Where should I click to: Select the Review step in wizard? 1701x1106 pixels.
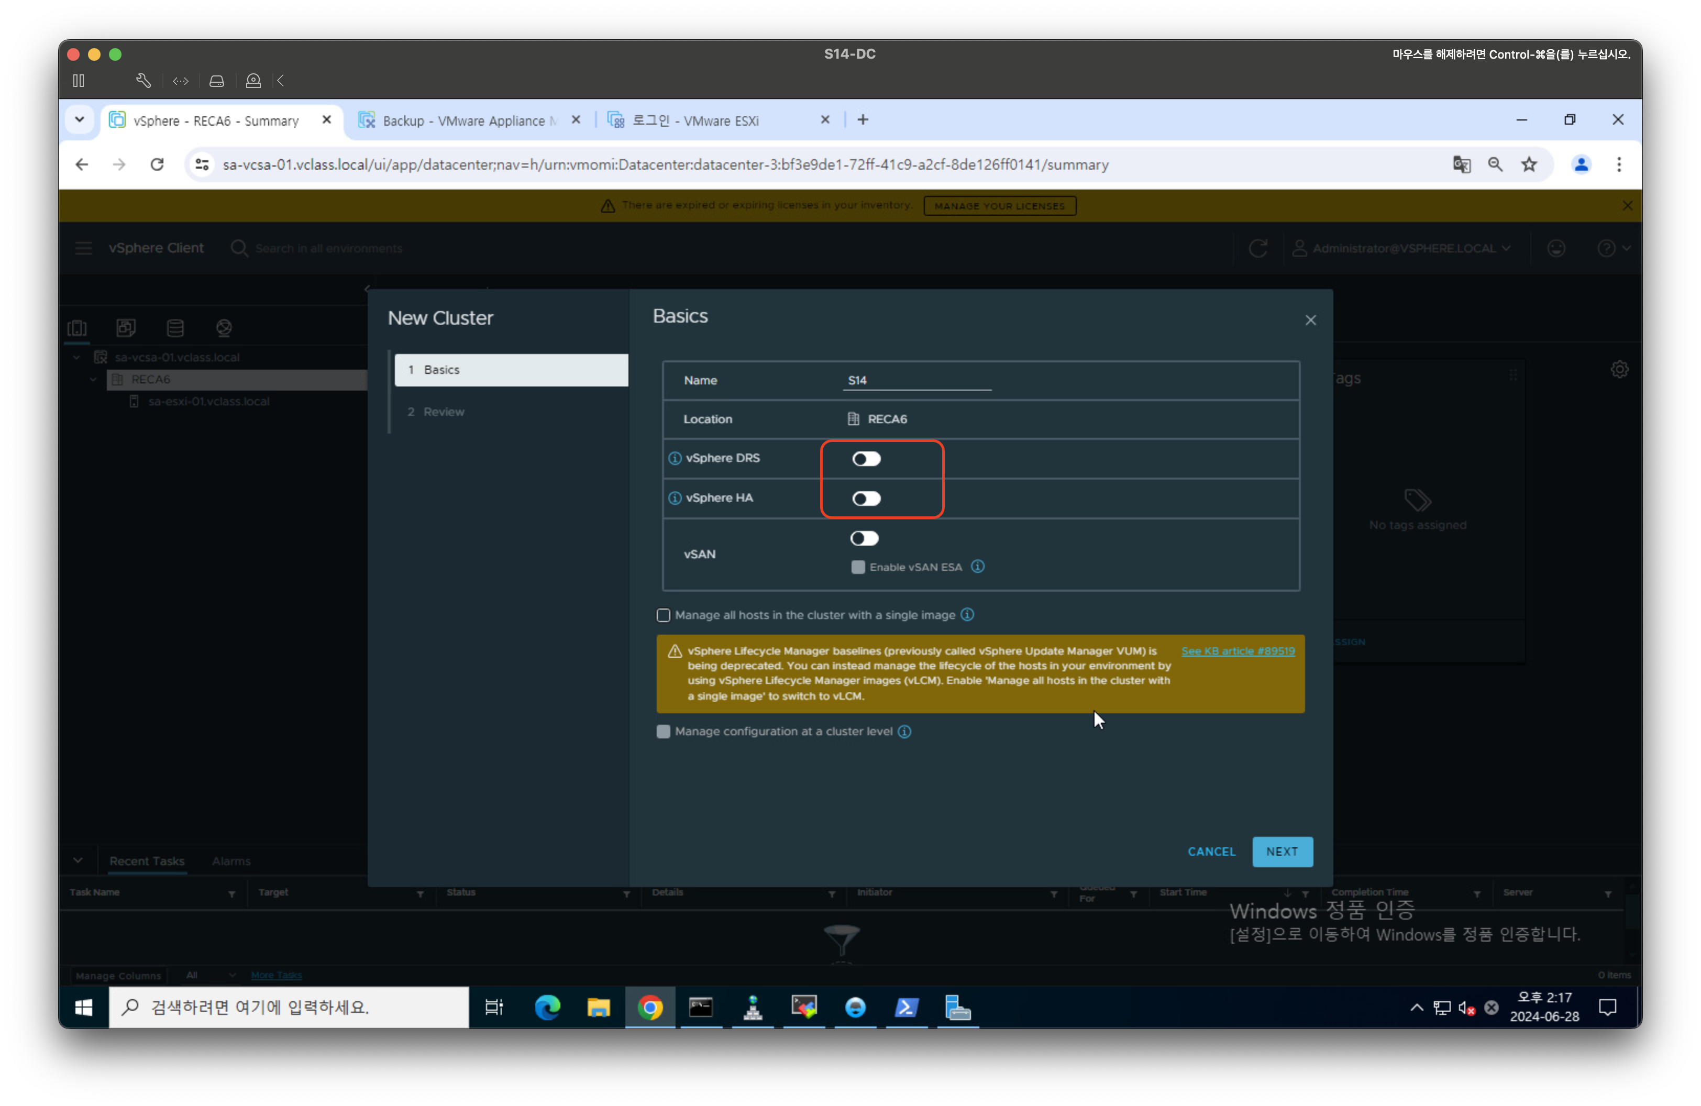pyautogui.click(x=443, y=412)
